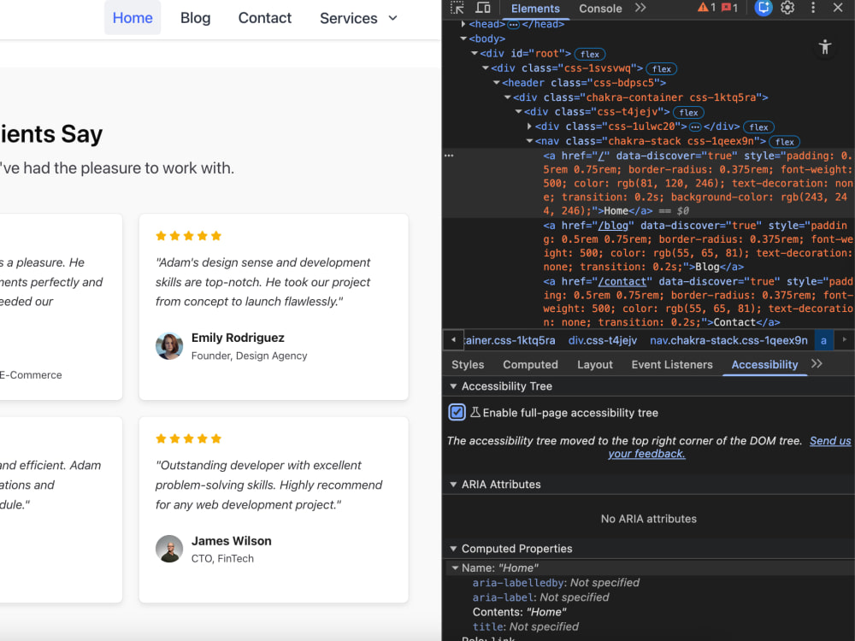The height and width of the screenshot is (641, 855).
Task: Click 'aria-label: Not specified' row
Action: pos(540,597)
